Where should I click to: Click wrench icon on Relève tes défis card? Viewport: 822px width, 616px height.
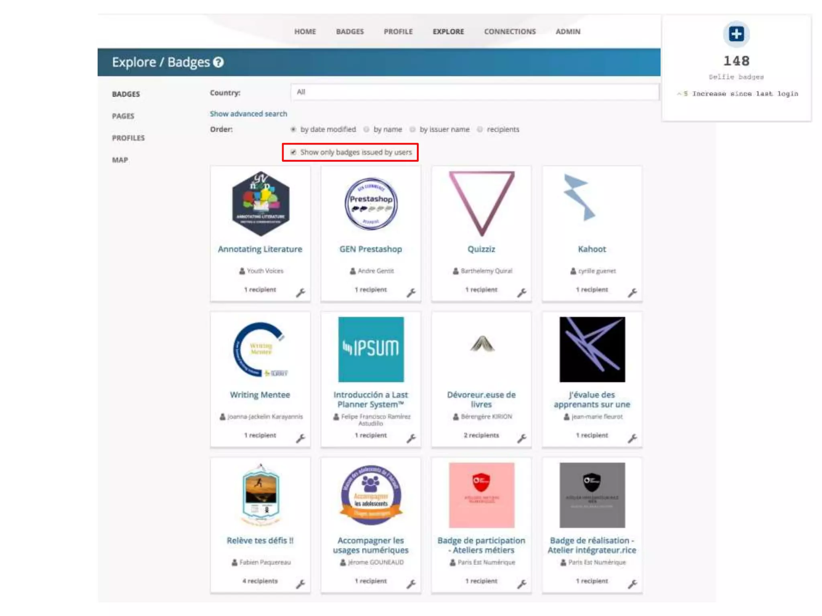tap(301, 584)
